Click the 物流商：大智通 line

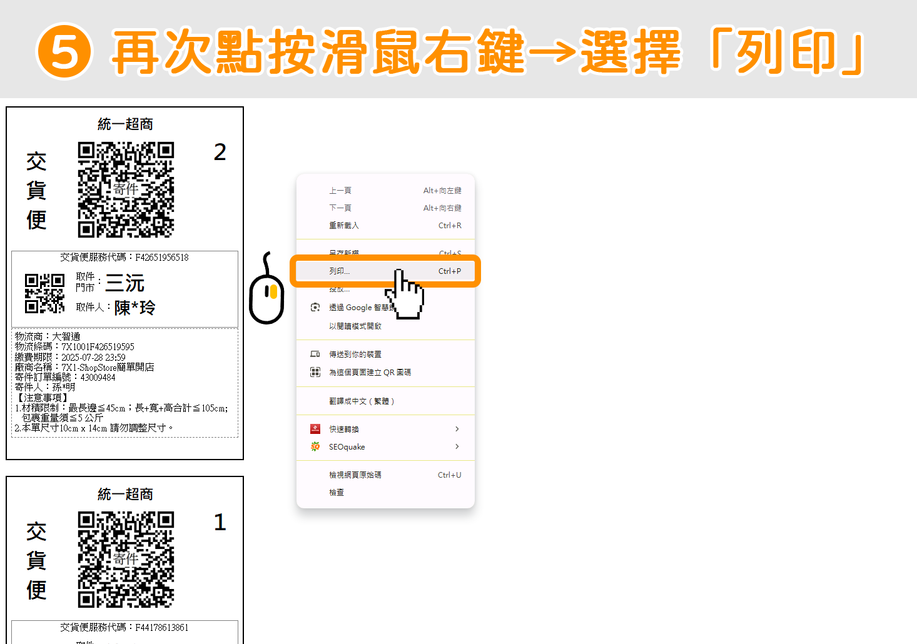pyautogui.click(x=48, y=336)
